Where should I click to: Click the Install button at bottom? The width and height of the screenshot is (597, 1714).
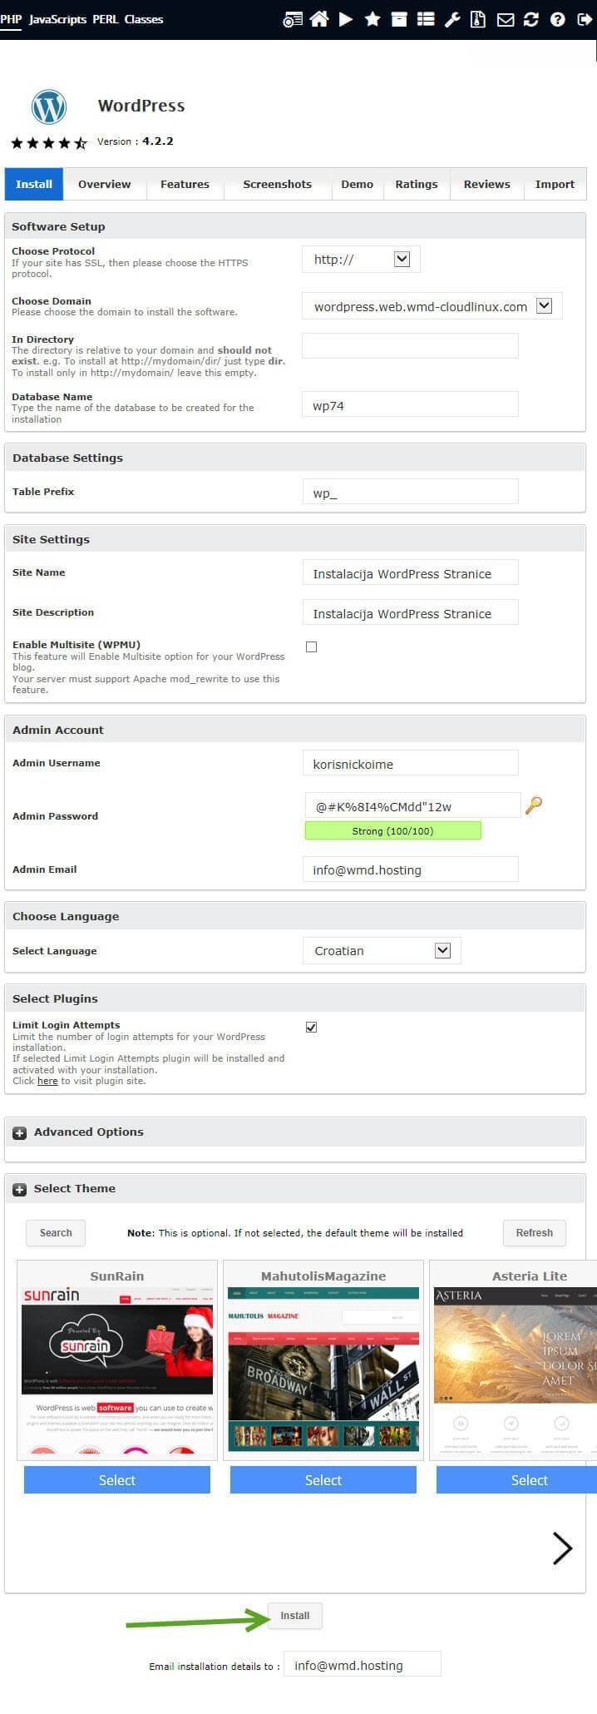coord(295,1615)
